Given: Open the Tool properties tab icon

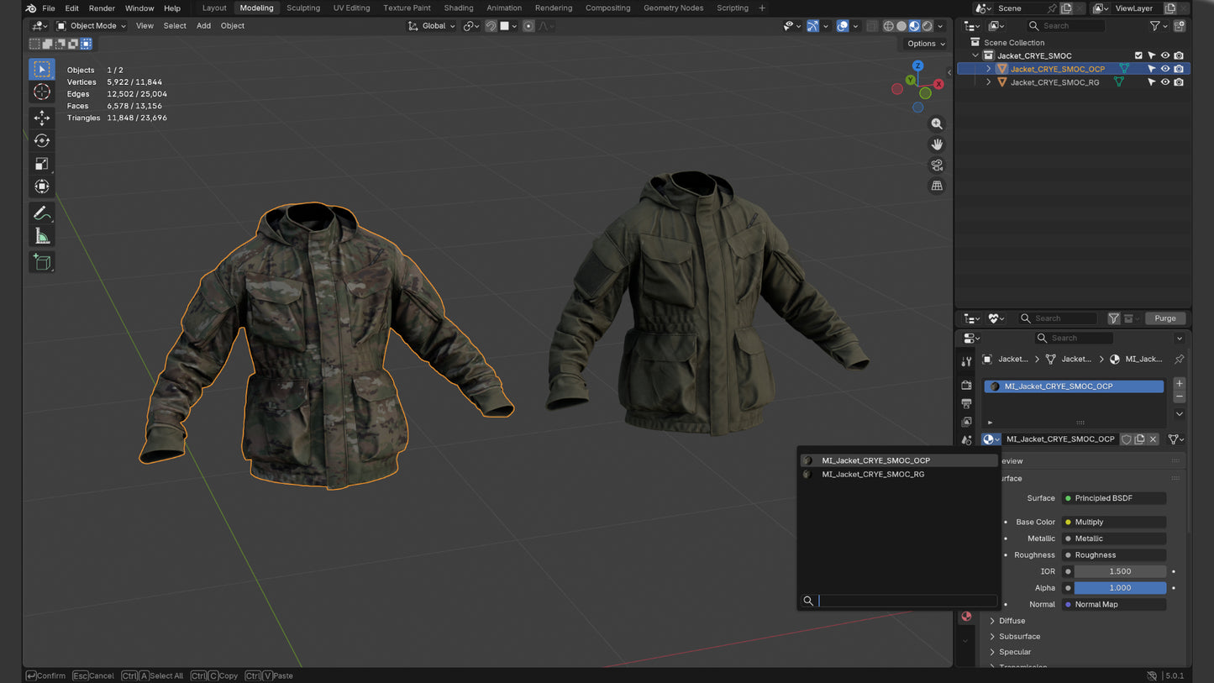Looking at the screenshot, I should coord(966,362).
